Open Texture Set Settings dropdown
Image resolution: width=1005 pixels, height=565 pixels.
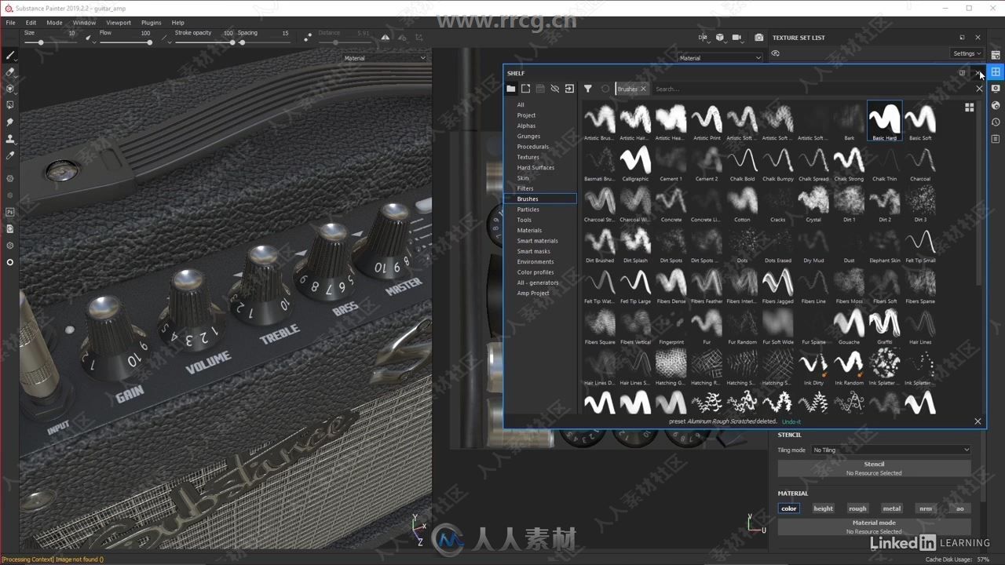(967, 53)
